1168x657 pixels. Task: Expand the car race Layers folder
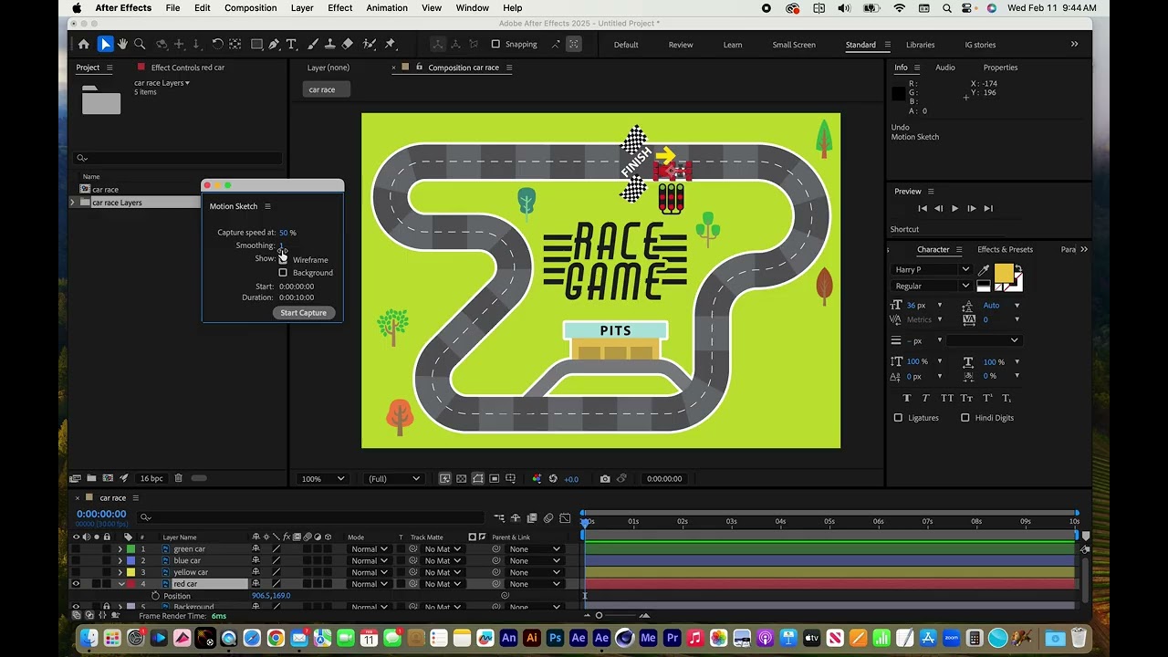[x=73, y=203]
